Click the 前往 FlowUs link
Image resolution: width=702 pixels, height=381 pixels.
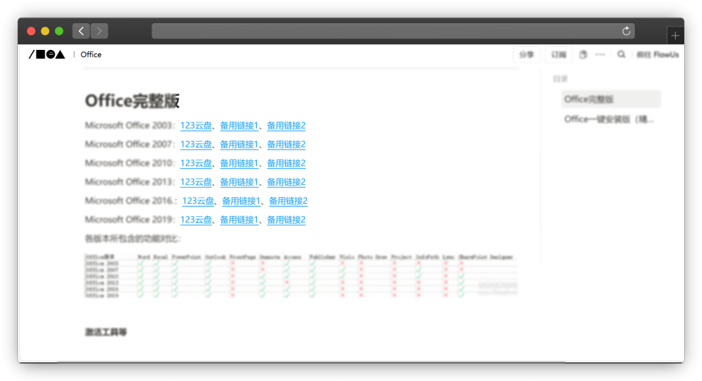657,55
